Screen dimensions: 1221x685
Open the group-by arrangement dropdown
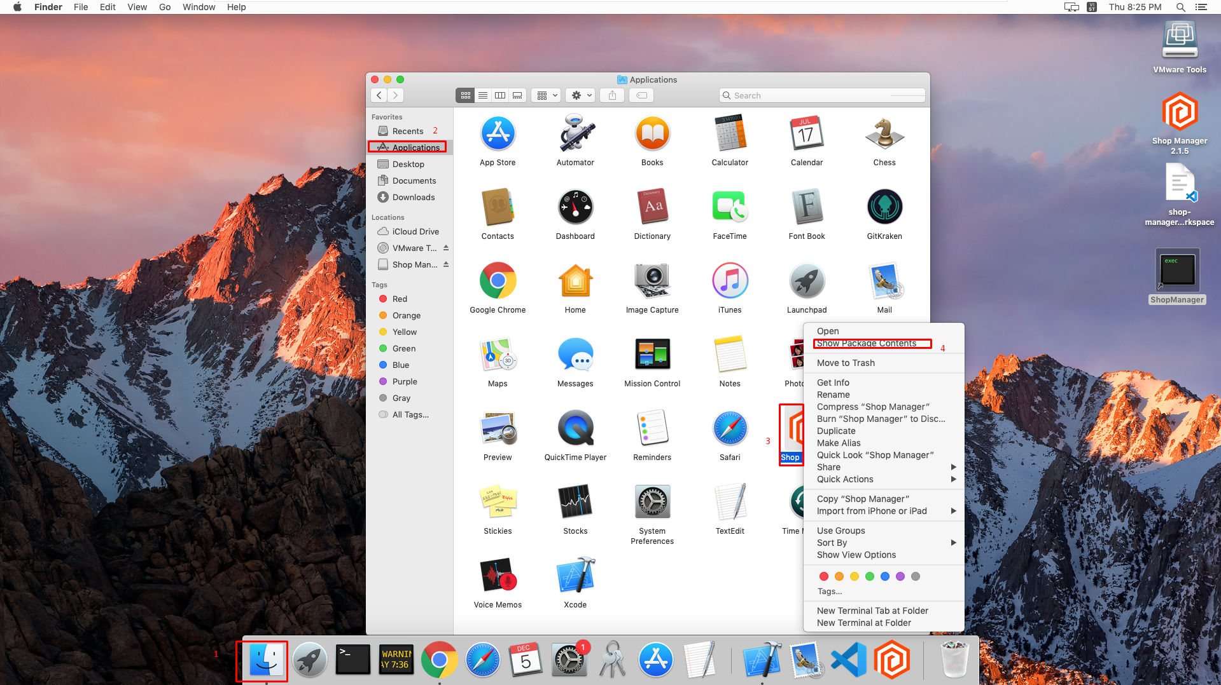[x=546, y=95]
